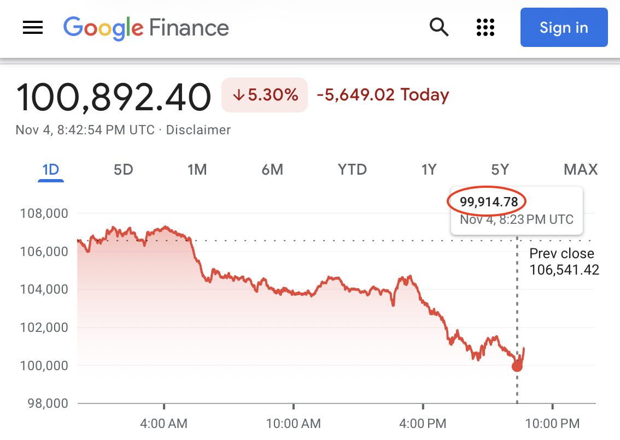Click the Google Finance logo
This screenshot has width=620, height=440.
point(146,27)
